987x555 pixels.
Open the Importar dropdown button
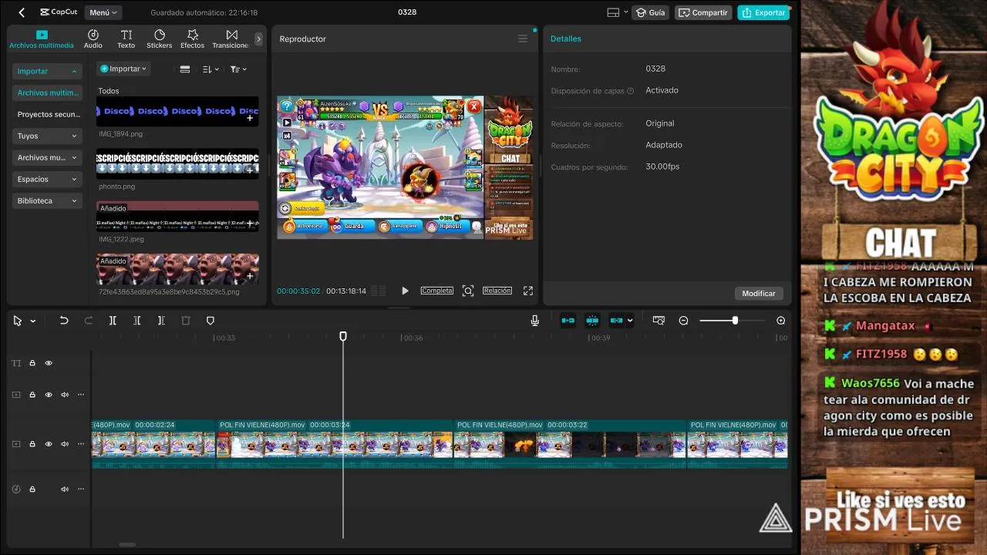(123, 69)
